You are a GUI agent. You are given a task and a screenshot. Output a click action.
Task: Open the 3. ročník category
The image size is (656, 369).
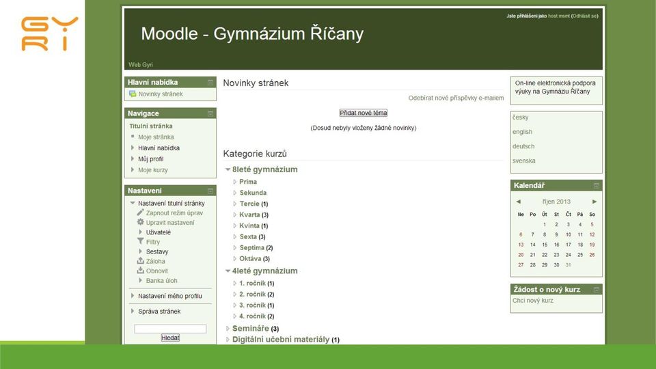252,305
